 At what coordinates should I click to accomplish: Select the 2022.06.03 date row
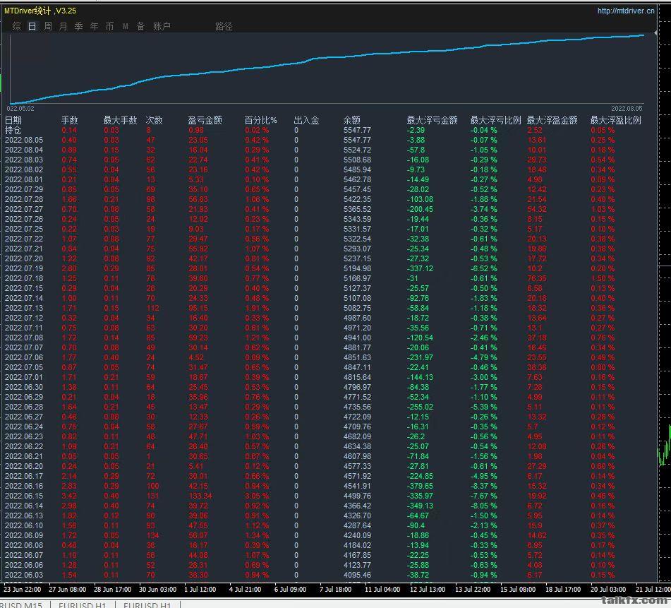tap(24, 575)
